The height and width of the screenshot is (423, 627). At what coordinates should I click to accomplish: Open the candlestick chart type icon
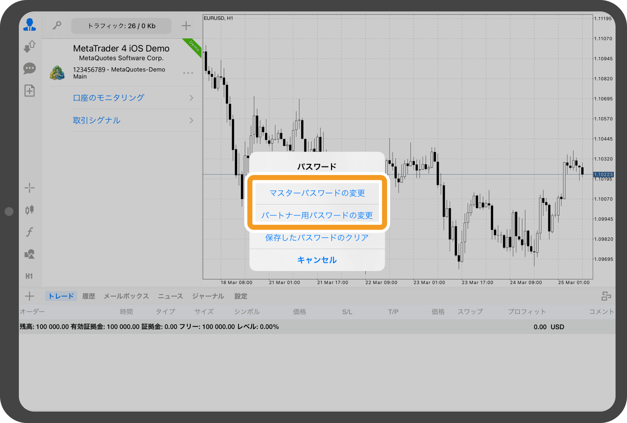30,210
